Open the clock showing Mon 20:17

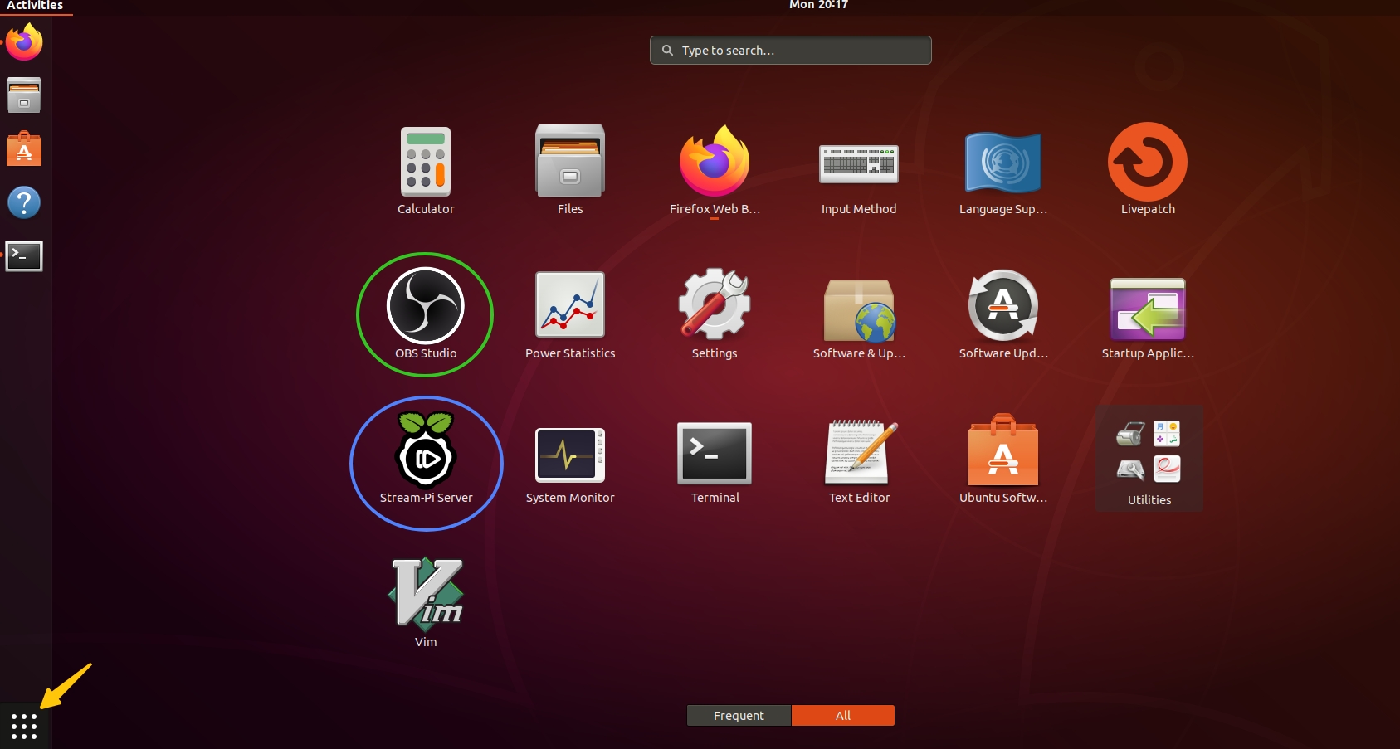818,5
